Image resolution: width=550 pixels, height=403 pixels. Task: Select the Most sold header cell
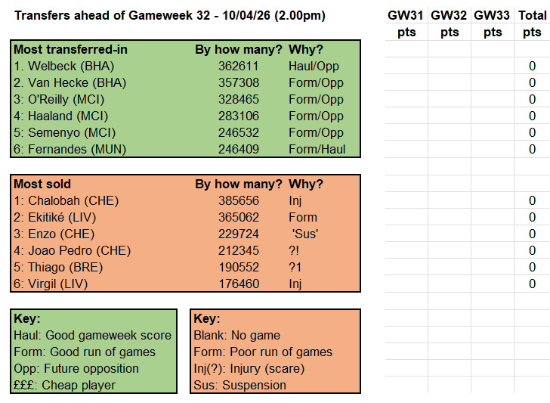(x=42, y=184)
